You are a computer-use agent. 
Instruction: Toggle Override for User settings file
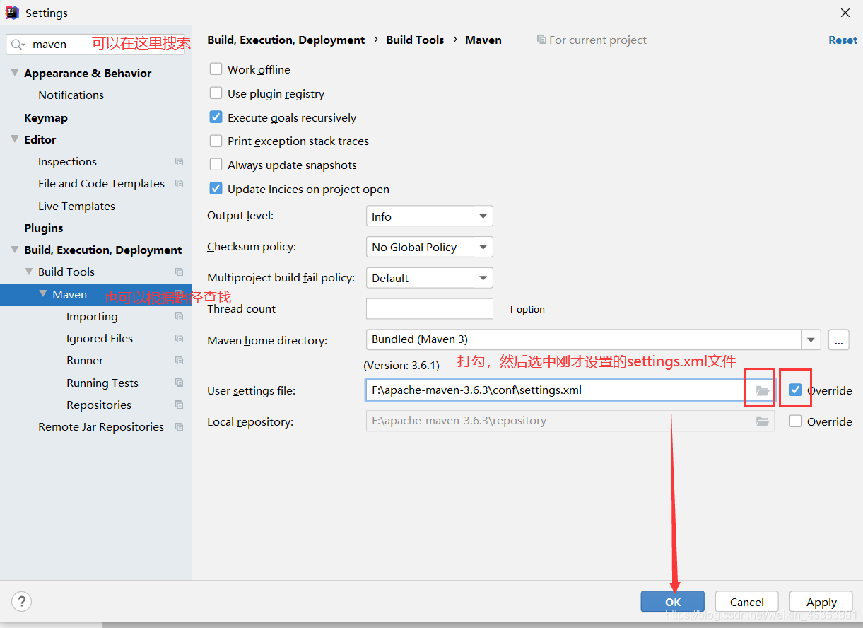[x=796, y=390]
